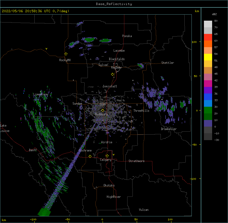
Task: Click the yellow diamond marker near RockyMH
Action: click(x=66, y=54)
